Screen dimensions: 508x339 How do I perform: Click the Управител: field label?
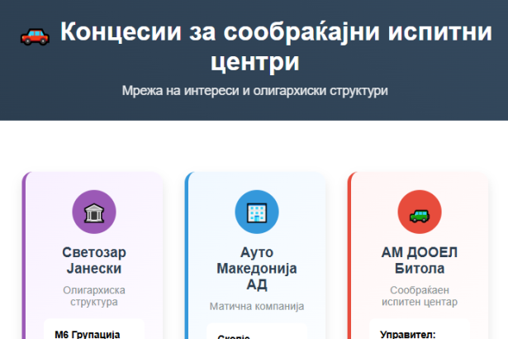(407, 335)
